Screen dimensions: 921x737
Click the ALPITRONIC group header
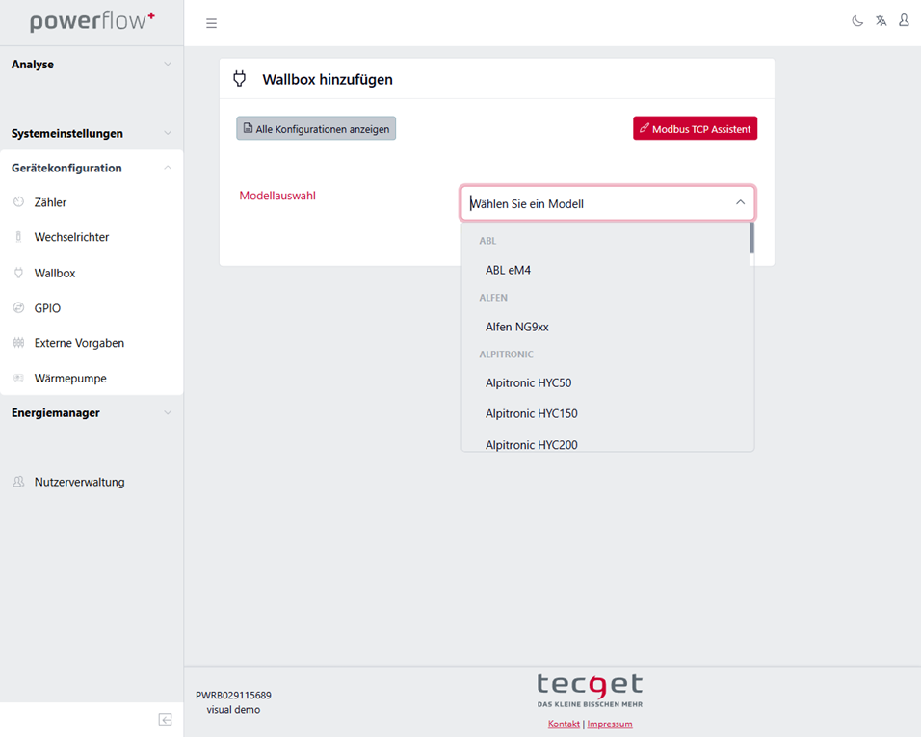pyautogui.click(x=507, y=355)
